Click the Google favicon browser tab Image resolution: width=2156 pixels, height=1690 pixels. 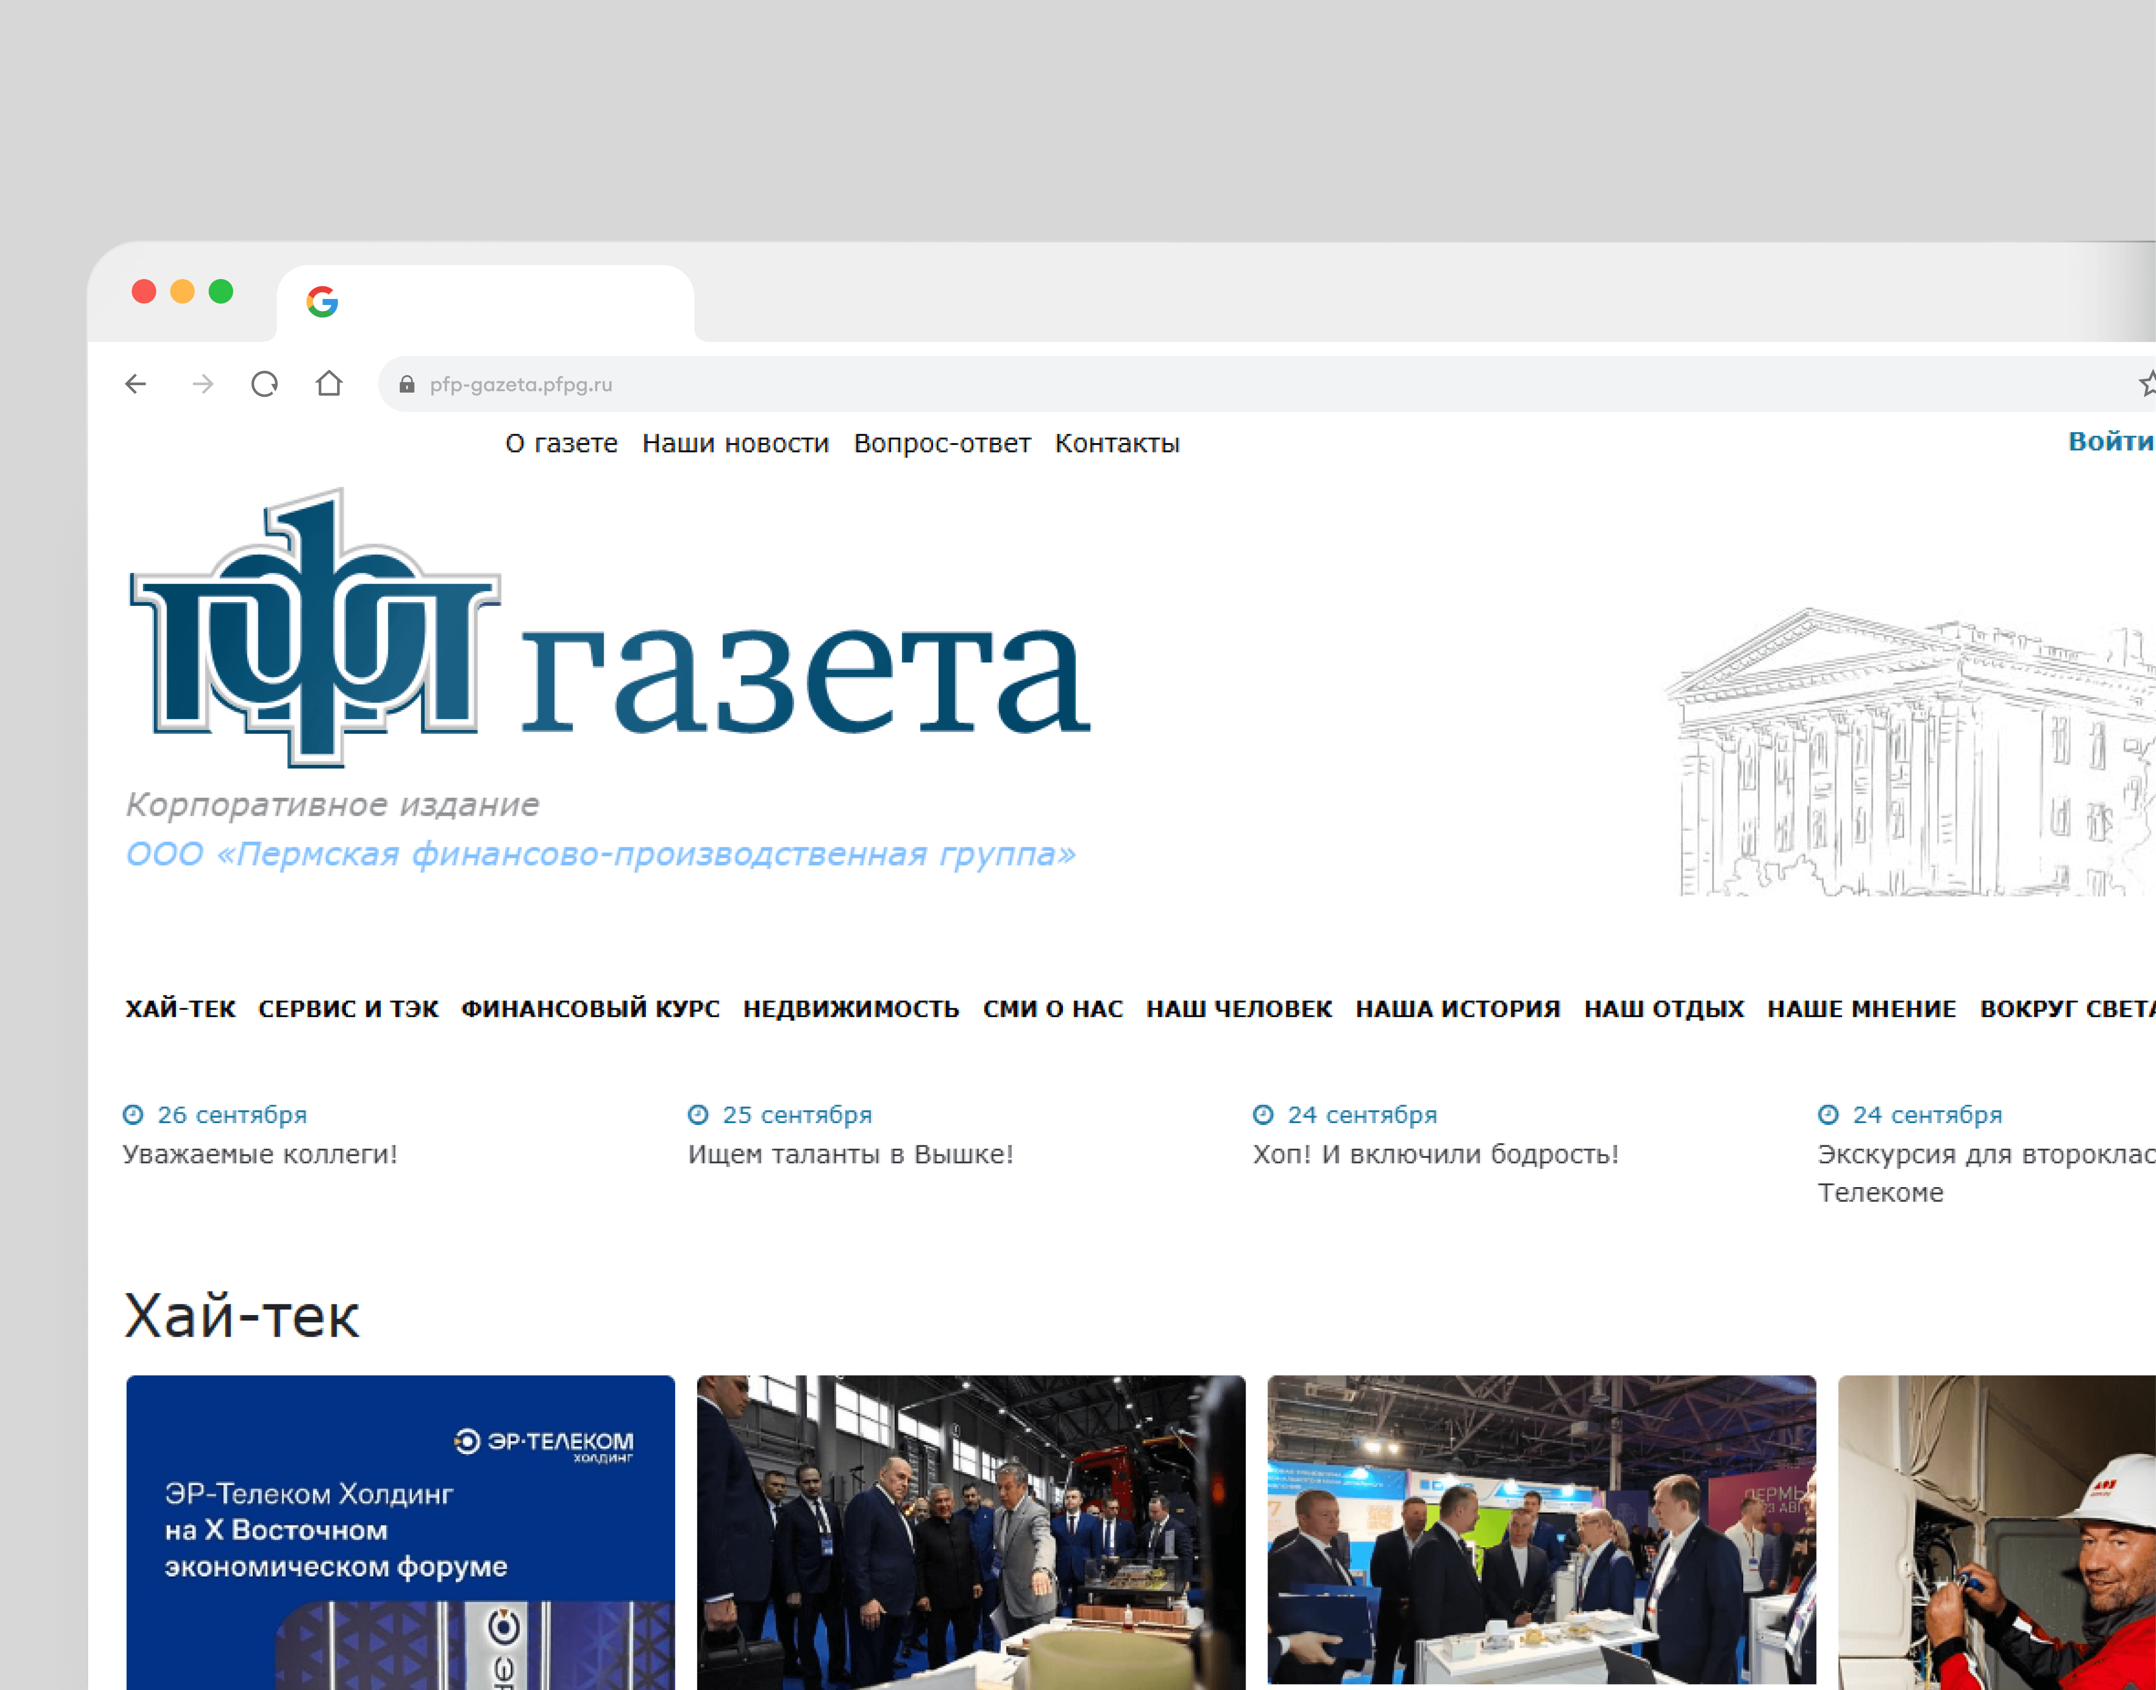323,302
